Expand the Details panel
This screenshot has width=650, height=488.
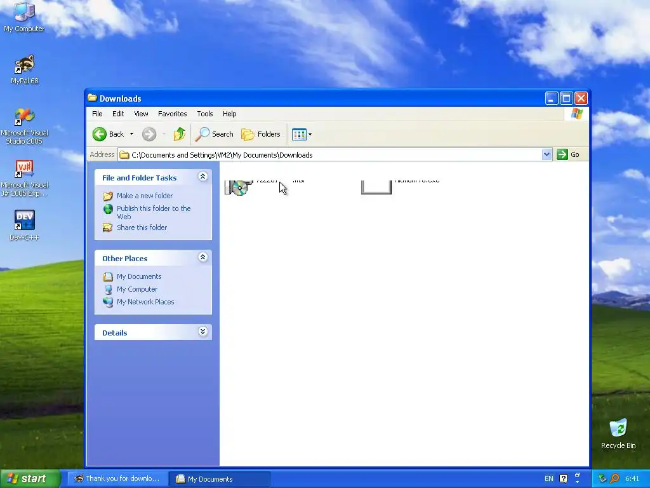click(202, 332)
